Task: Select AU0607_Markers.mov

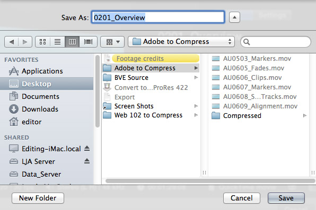Action: click(x=258, y=87)
